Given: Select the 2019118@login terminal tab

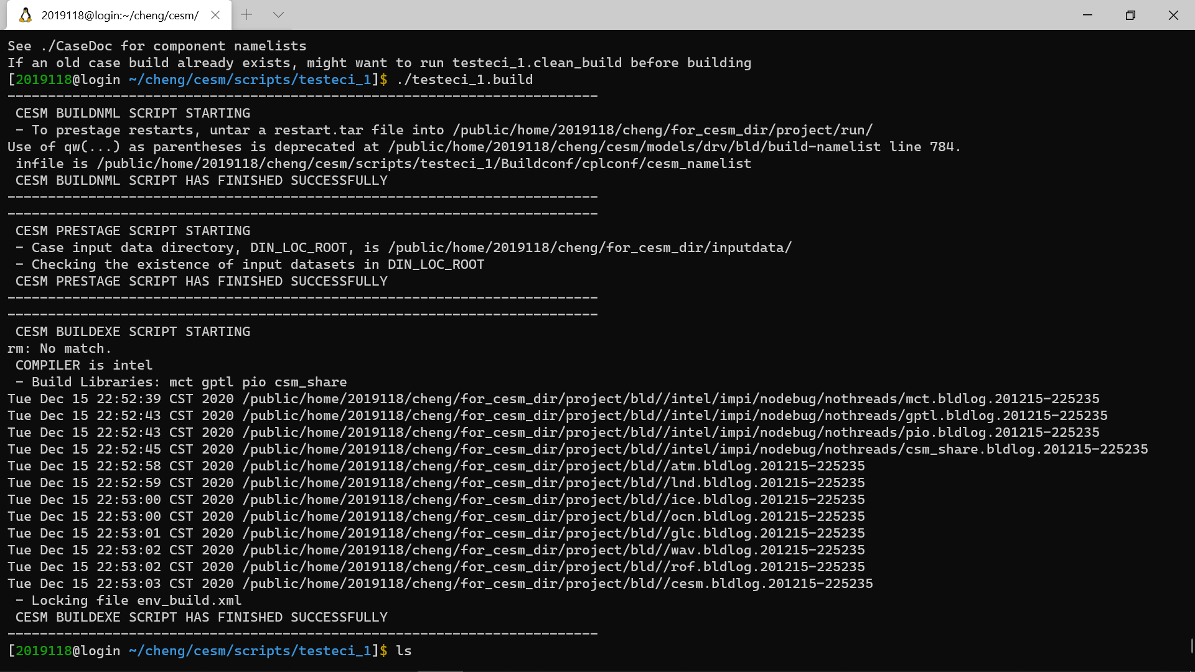Looking at the screenshot, I should coord(119,15).
